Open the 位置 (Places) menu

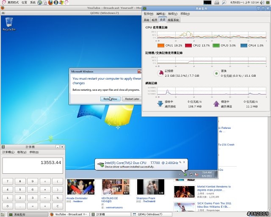pos(25,3)
